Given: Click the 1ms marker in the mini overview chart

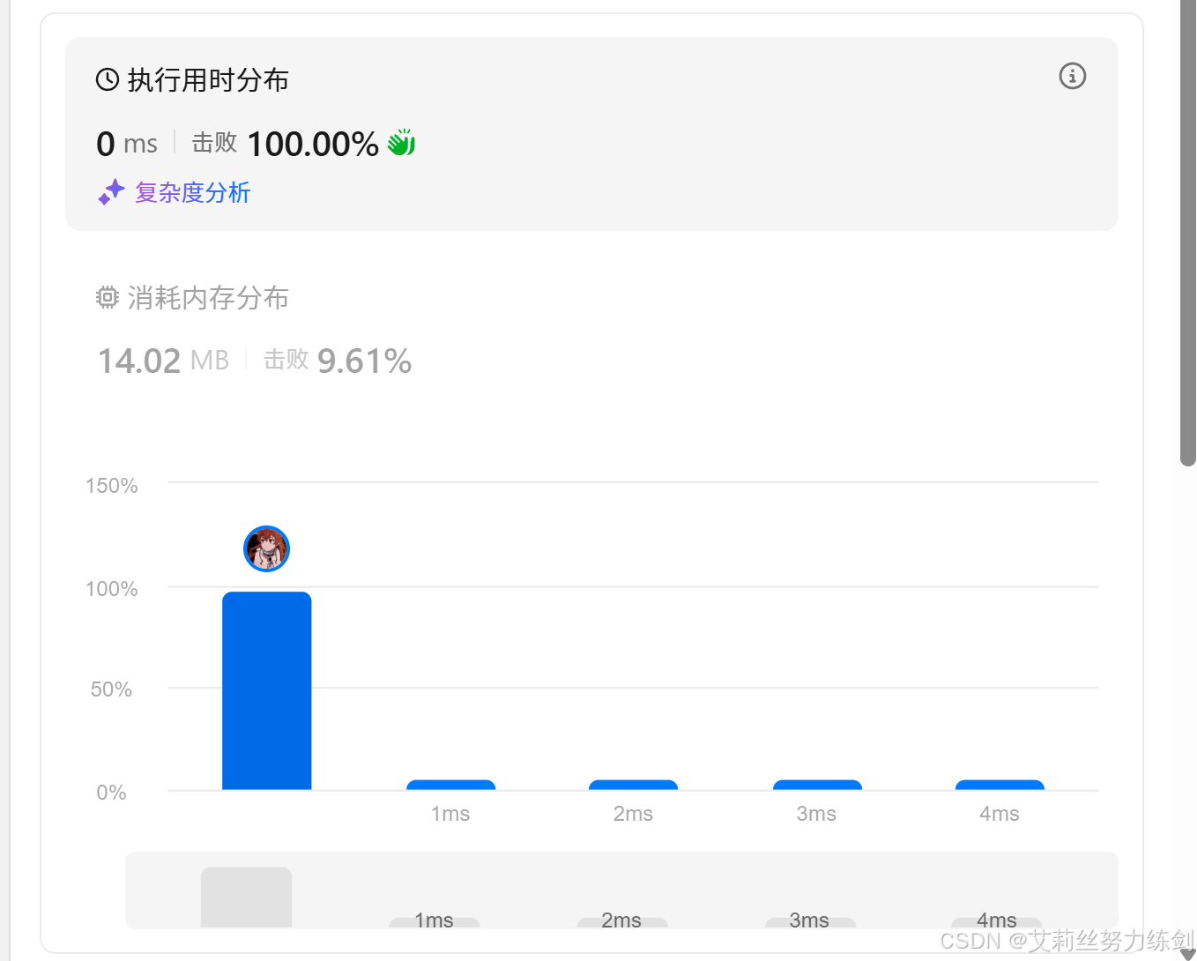Looking at the screenshot, I should pyautogui.click(x=435, y=920).
